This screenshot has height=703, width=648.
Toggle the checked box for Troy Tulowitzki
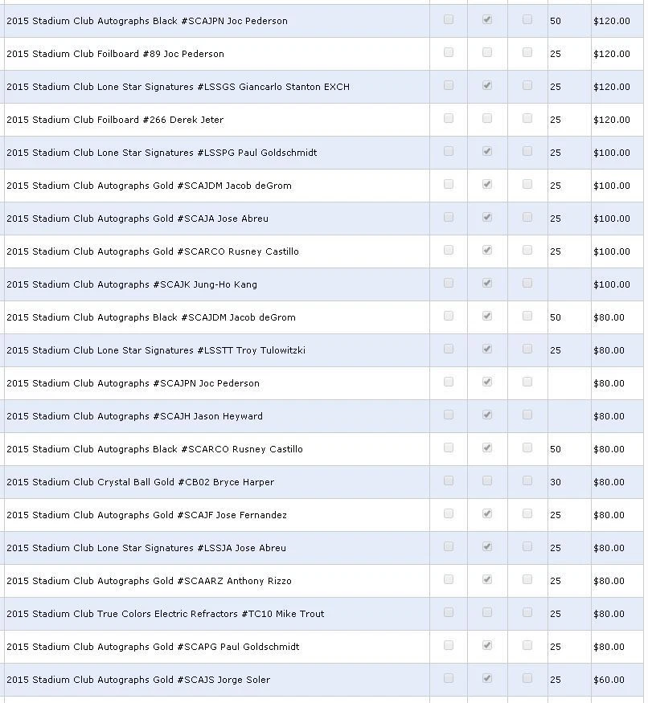click(487, 349)
